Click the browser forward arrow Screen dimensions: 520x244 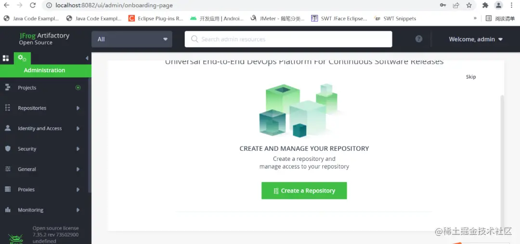[x=20, y=5]
